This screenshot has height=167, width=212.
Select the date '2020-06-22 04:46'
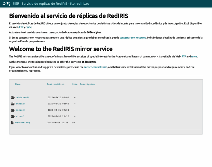tap(58, 104)
